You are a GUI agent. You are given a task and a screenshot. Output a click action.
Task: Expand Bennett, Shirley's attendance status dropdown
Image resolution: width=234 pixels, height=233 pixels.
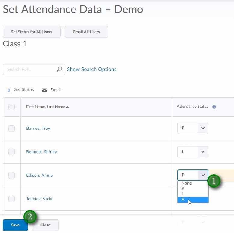click(x=193, y=152)
